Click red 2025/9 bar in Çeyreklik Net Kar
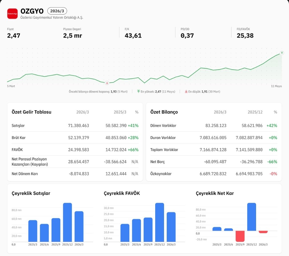Image resolution: width=289 pixels, height=256 pixels. [240, 236]
